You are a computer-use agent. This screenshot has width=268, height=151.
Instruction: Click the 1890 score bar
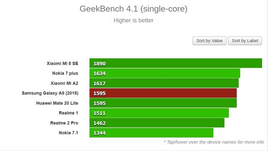click(x=176, y=63)
